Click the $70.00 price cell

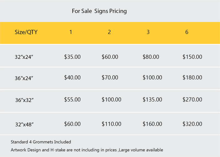[110, 78]
